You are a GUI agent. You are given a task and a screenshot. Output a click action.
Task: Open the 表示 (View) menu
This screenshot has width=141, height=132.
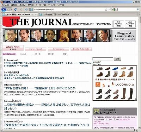coord(23,5)
